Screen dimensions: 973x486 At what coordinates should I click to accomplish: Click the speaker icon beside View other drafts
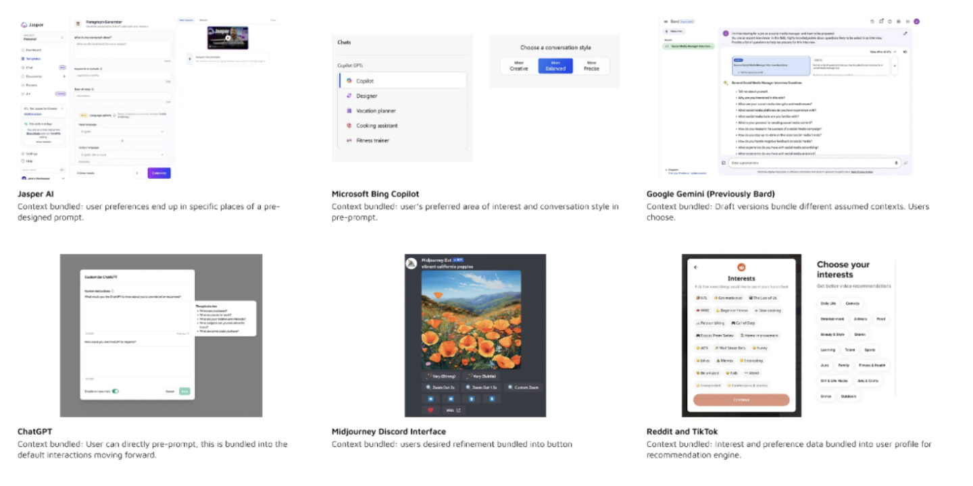[x=905, y=51]
